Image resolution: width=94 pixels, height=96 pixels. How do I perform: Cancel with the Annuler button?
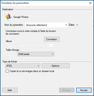pyautogui.click(x=84, y=90)
